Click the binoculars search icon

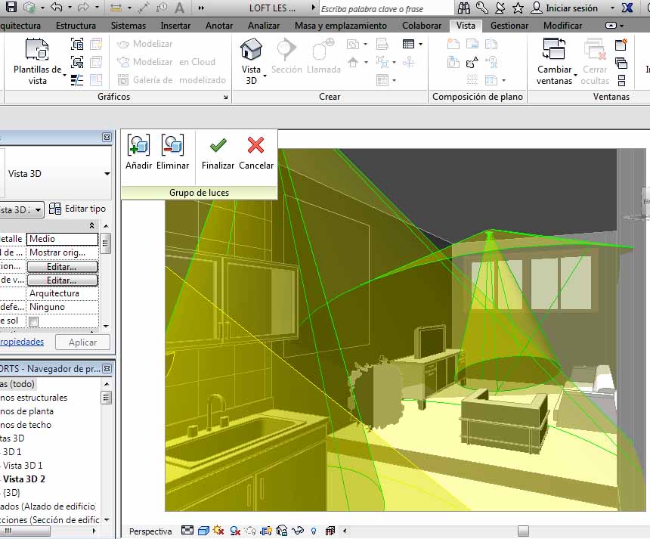[463, 8]
